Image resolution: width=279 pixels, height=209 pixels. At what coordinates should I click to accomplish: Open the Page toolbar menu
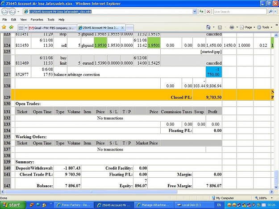click(x=247, y=27)
